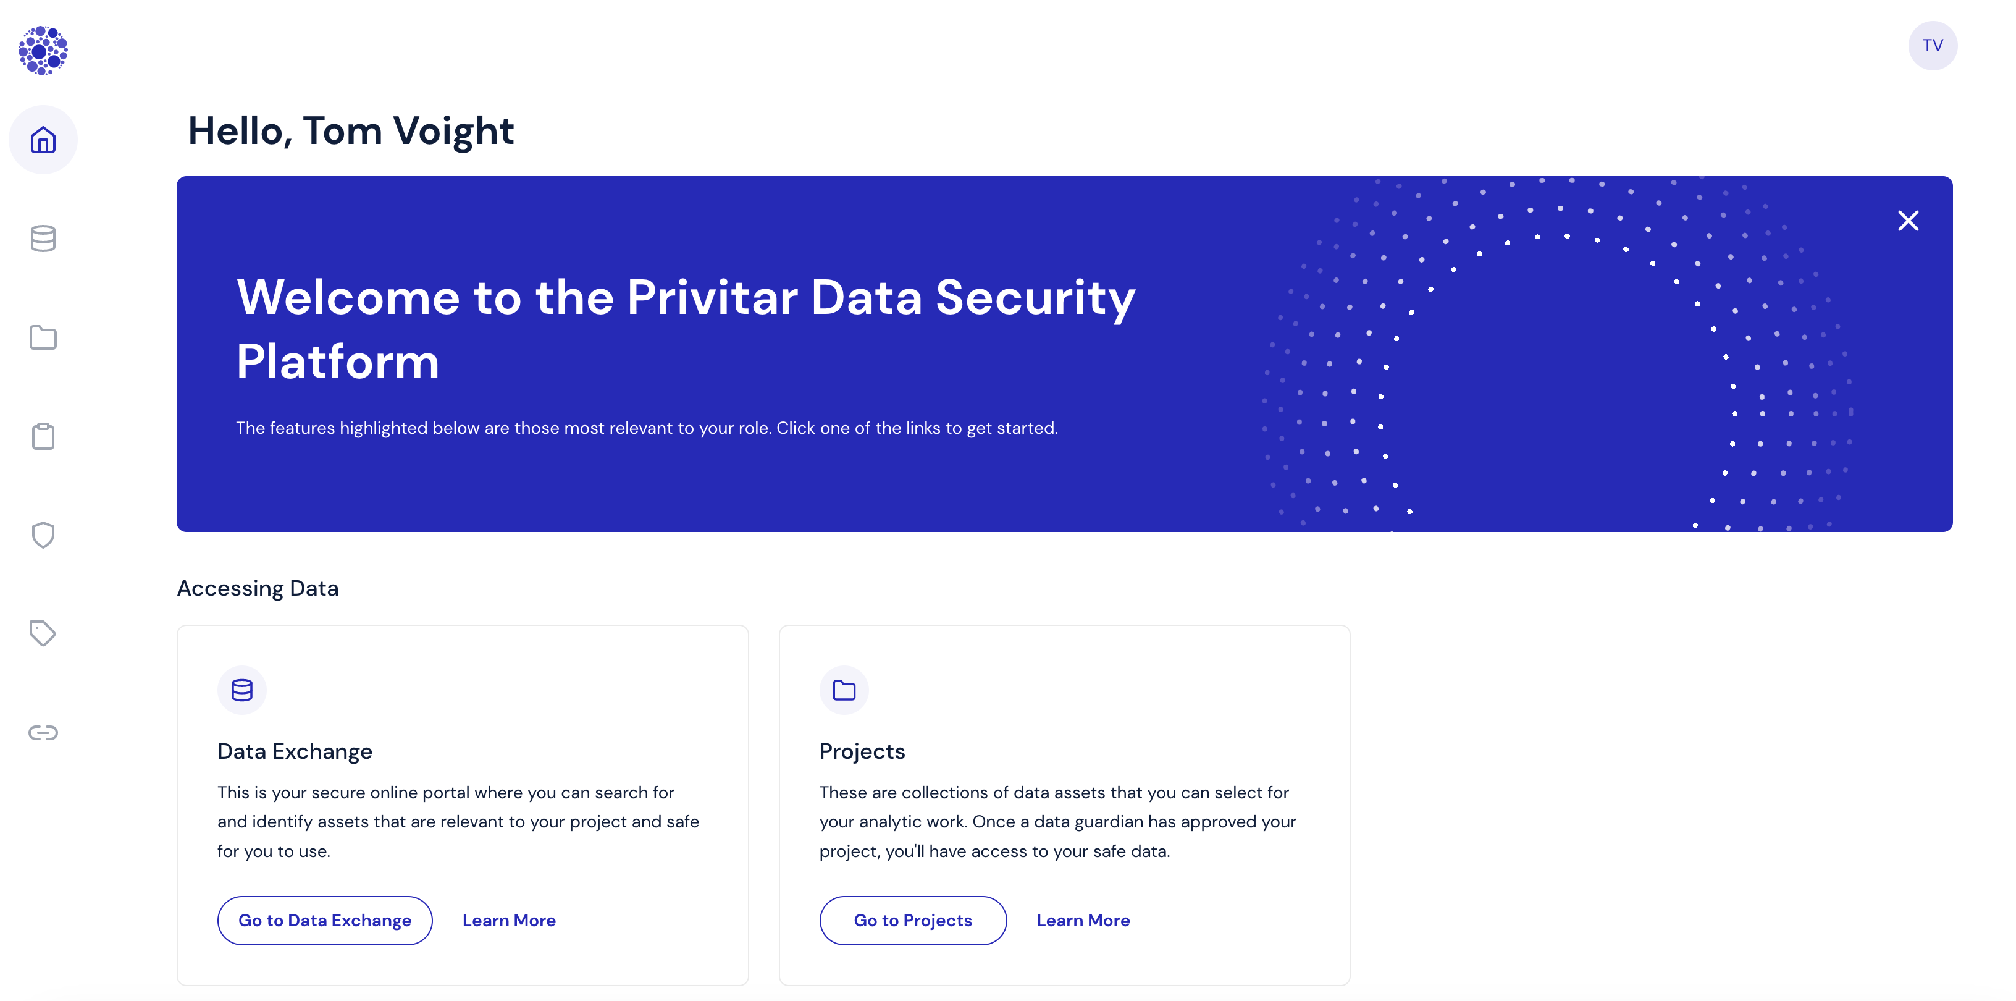
Task: Open the clipboard sidebar icon
Action: [x=43, y=436]
